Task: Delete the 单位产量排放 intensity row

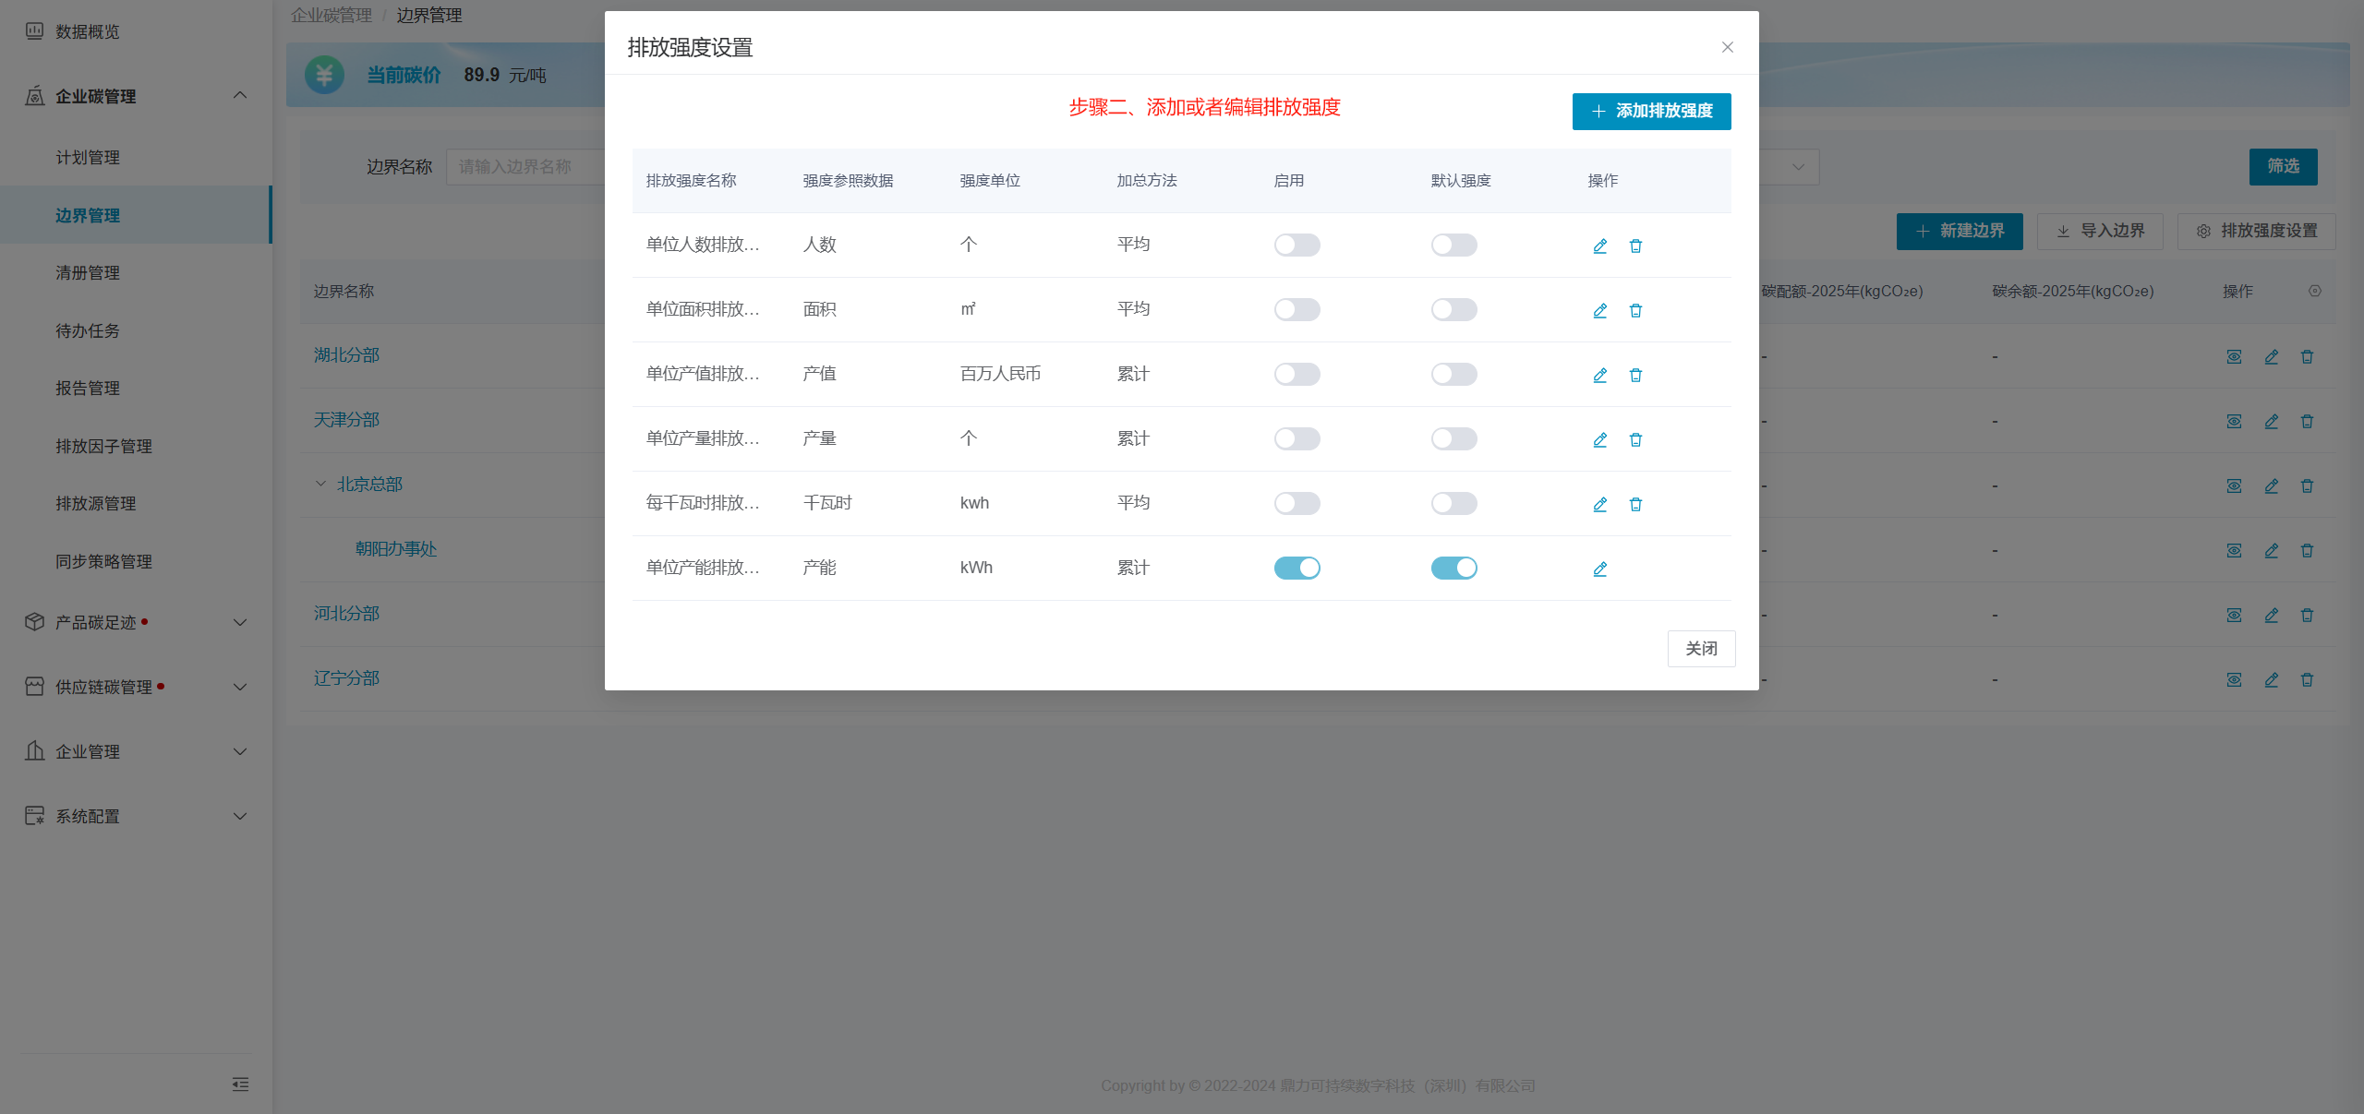Action: pos(1635,439)
